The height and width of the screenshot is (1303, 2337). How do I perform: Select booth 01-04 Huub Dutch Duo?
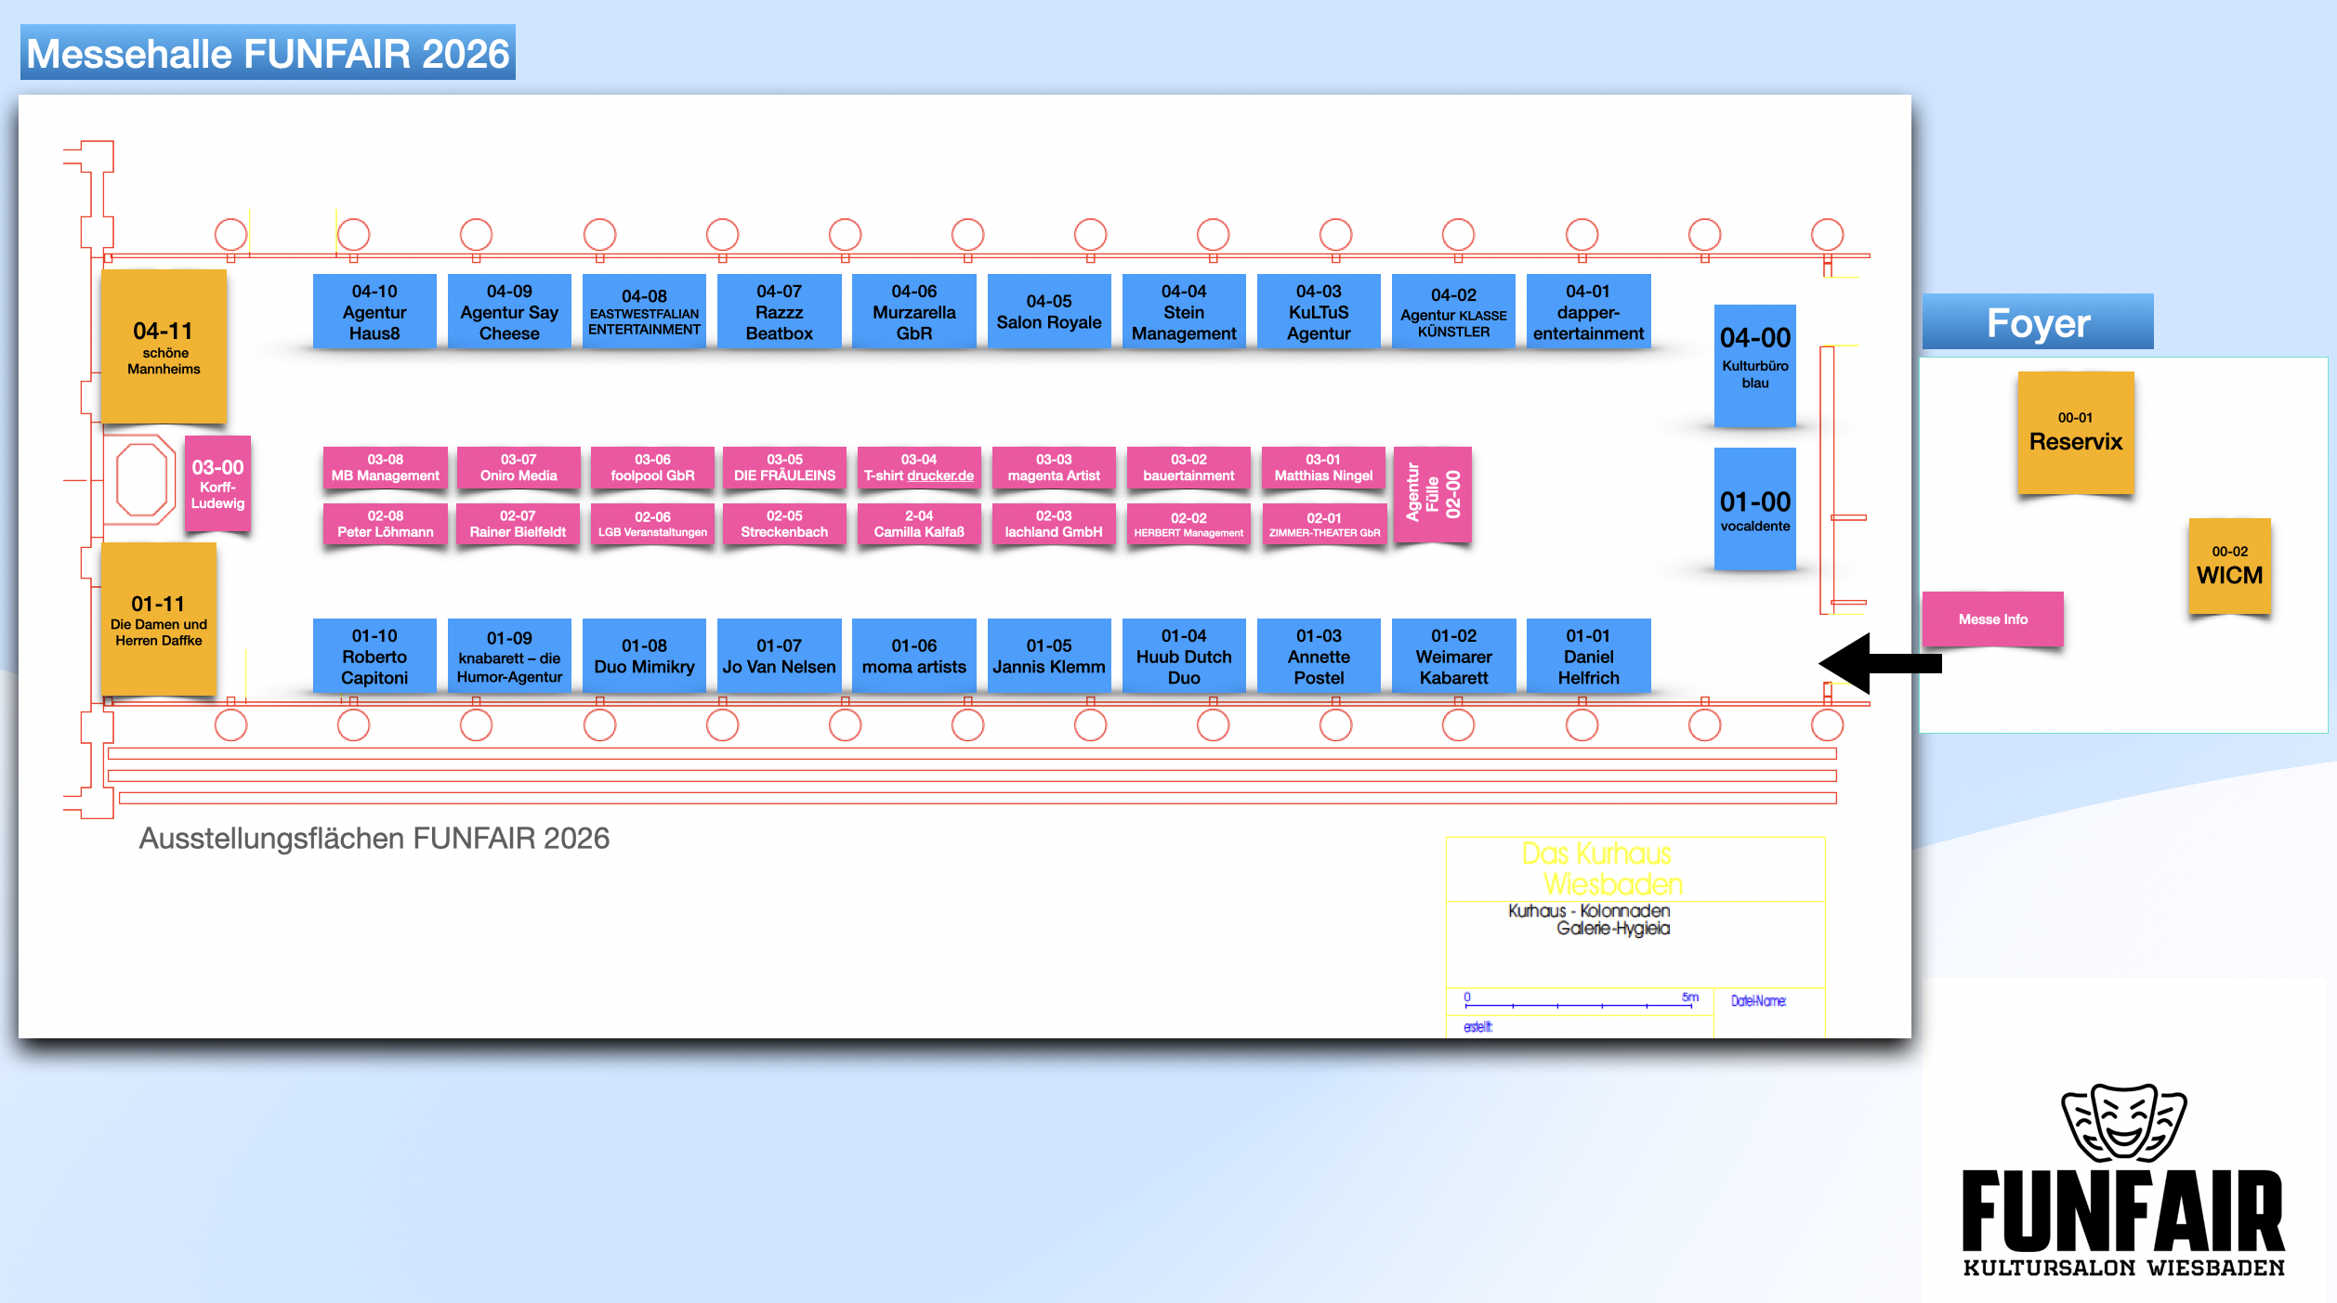tap(1183, 656)
